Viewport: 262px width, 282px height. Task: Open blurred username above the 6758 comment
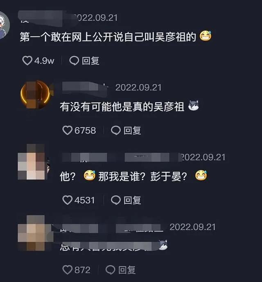tap(85, 87)
